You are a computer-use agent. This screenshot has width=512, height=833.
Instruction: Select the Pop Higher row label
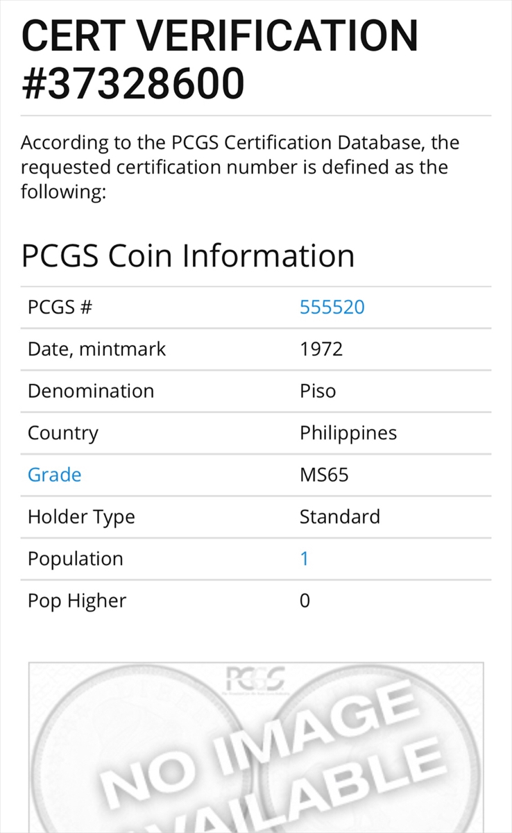(77, 600)
